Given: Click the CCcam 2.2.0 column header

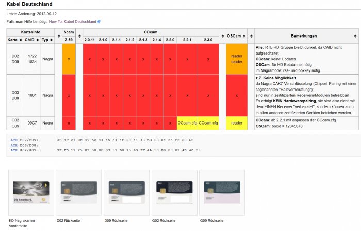Looking at the screenshot, I should [170, 40].
